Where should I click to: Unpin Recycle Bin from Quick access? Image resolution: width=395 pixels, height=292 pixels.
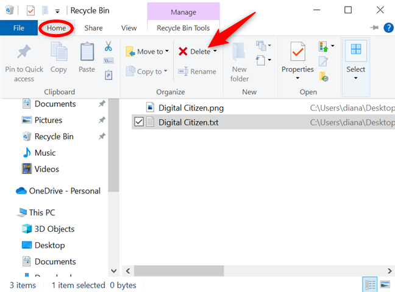pos(102,136)
